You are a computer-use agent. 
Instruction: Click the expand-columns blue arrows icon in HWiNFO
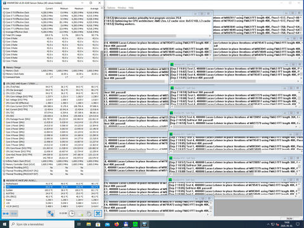coord(6,213)
